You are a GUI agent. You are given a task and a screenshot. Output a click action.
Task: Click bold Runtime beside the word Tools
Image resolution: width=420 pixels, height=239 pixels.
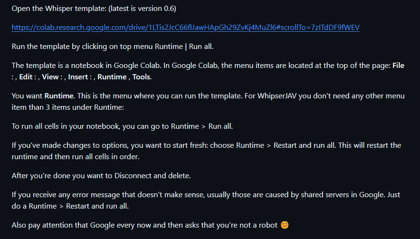112,77
